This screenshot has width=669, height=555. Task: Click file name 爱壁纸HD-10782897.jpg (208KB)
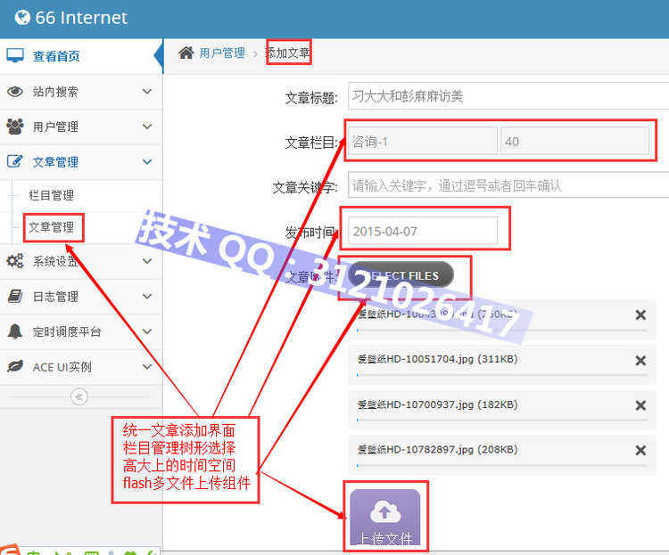coord(437,449)
